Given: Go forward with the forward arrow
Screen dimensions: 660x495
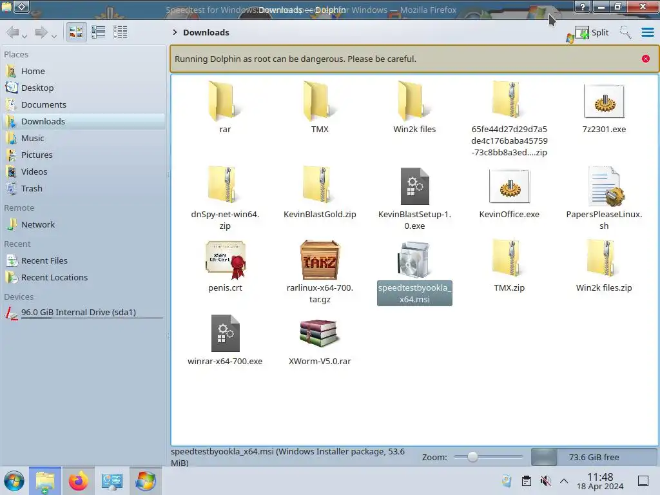Looking at the screenshot, I should point(41,32).
